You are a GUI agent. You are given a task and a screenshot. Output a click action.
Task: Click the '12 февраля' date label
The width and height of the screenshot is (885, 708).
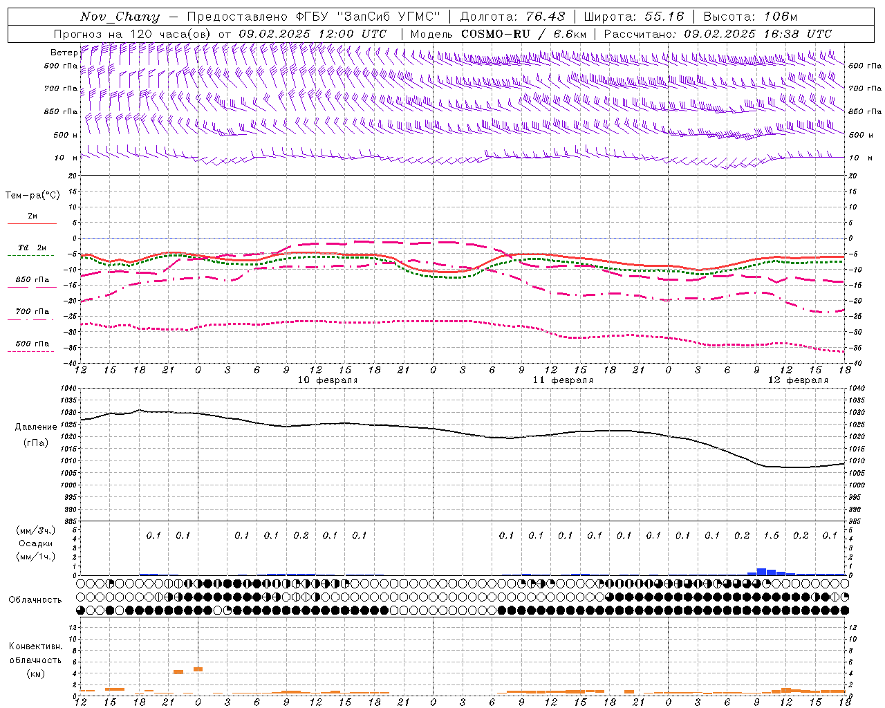tap(798, 380)
